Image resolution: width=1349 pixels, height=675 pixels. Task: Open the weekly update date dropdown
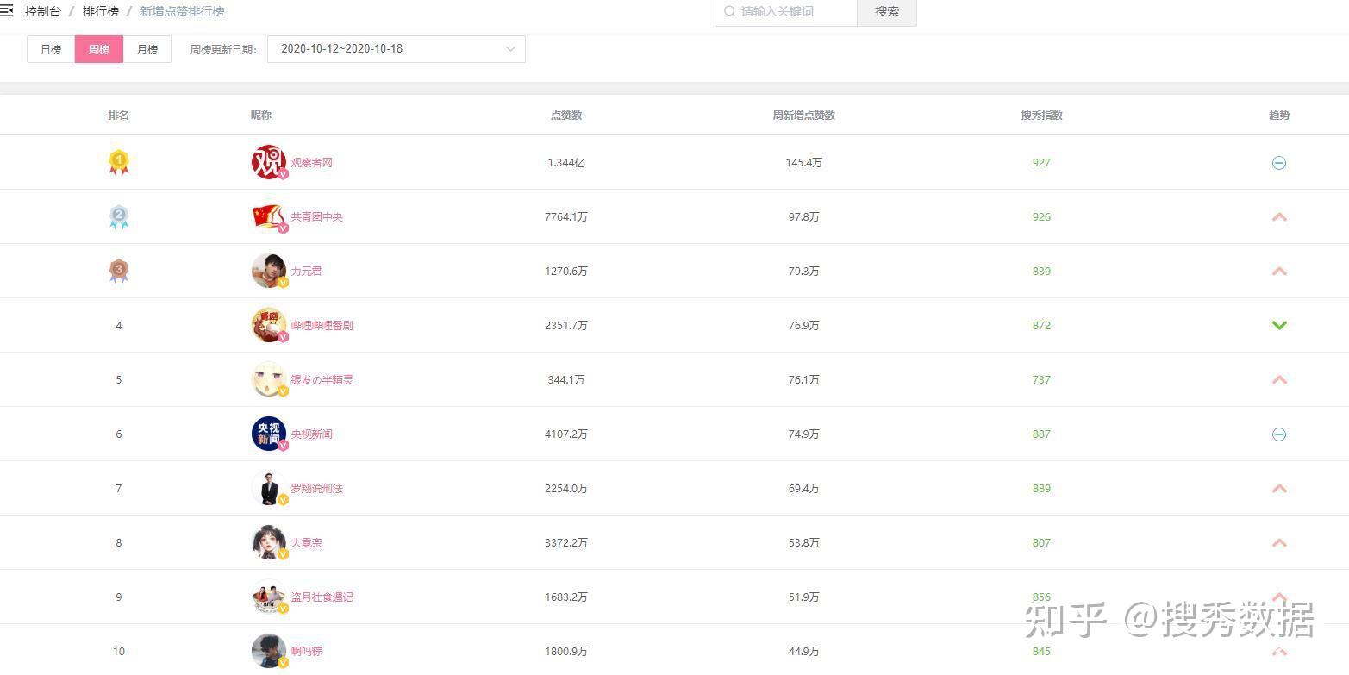pos(397,49)
